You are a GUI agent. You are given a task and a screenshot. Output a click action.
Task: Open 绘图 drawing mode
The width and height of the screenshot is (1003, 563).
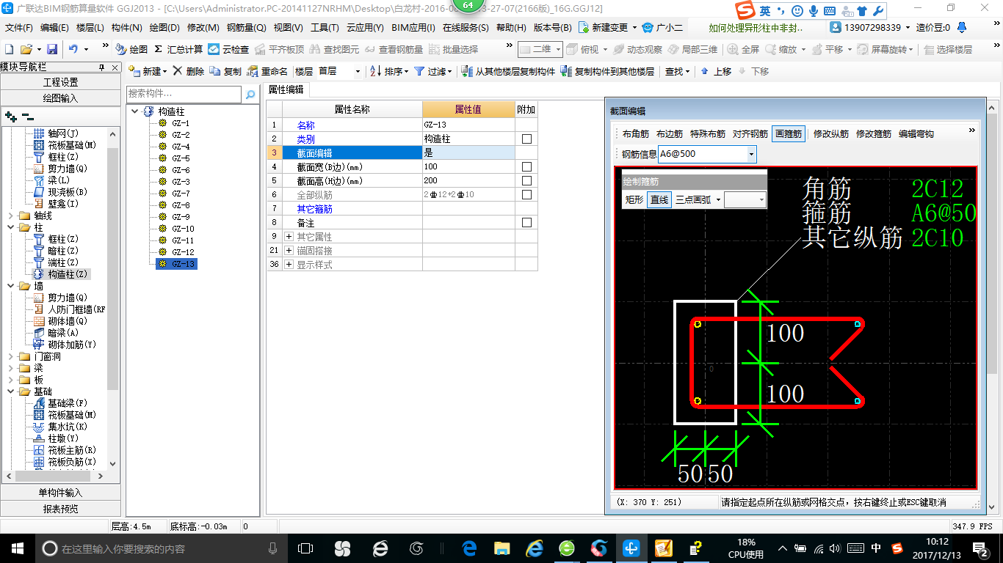click(131, 49)
